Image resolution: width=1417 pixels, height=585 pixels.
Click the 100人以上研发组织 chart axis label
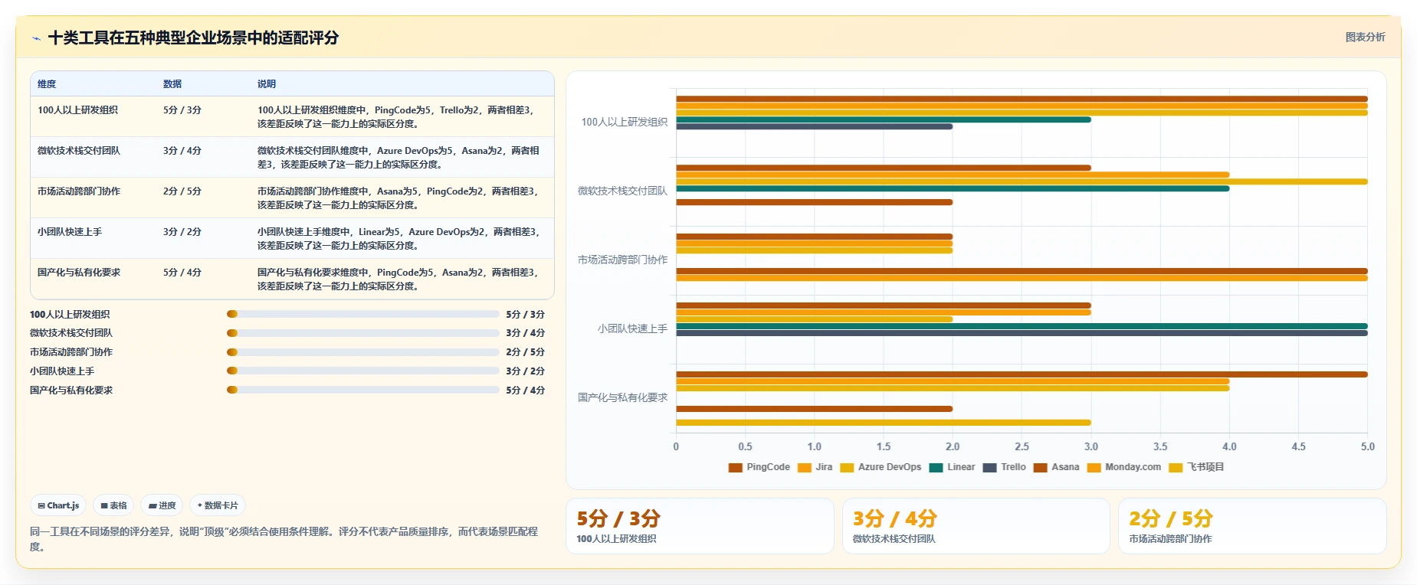[625, 123]
